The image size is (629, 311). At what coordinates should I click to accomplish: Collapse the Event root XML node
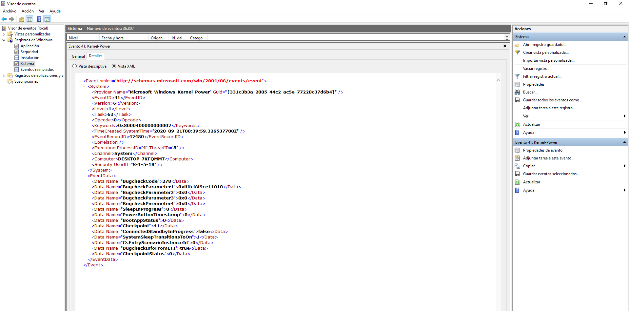pyautogui.click(x=80, y=81)
